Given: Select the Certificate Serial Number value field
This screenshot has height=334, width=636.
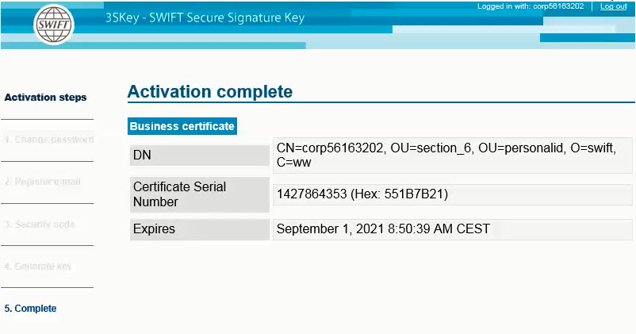Looking at the screenshot, I should (x=452, y=194).
